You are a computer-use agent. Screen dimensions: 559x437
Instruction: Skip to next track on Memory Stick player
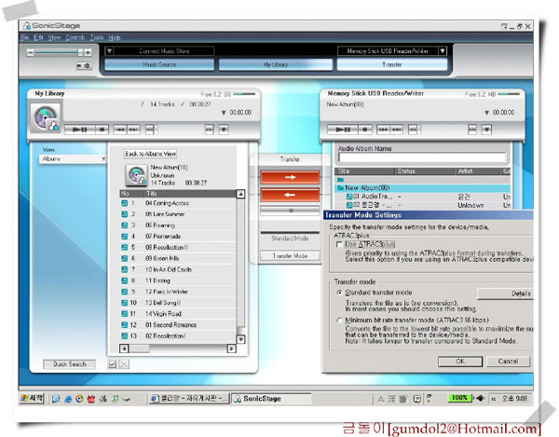click(397, 130)
